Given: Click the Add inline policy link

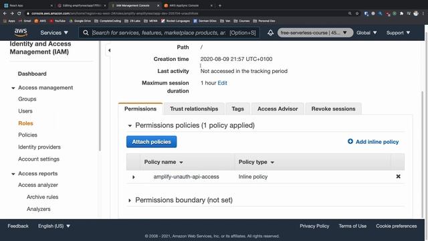Looking at the screenshot, I should tap(377, 142).
